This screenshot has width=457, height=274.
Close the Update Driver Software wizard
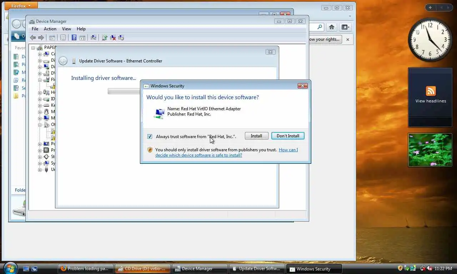click(x=270, y=52)
